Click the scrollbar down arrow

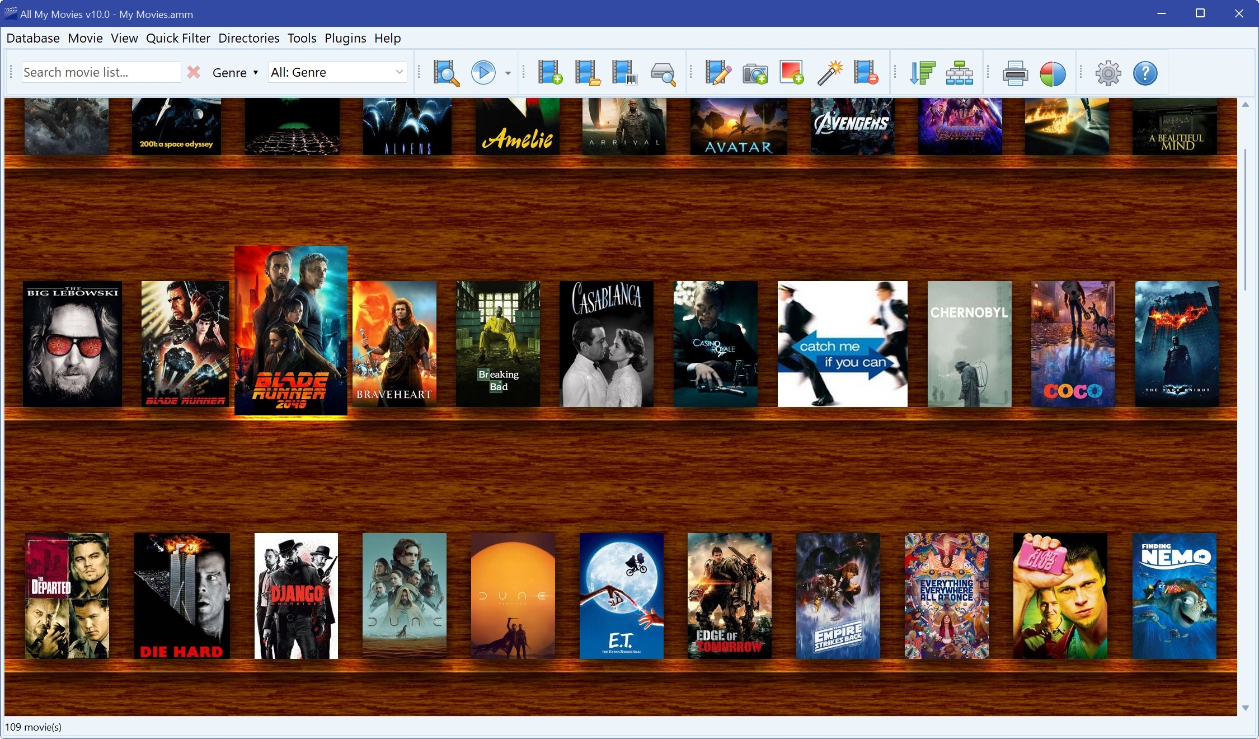click(1245, 708)
